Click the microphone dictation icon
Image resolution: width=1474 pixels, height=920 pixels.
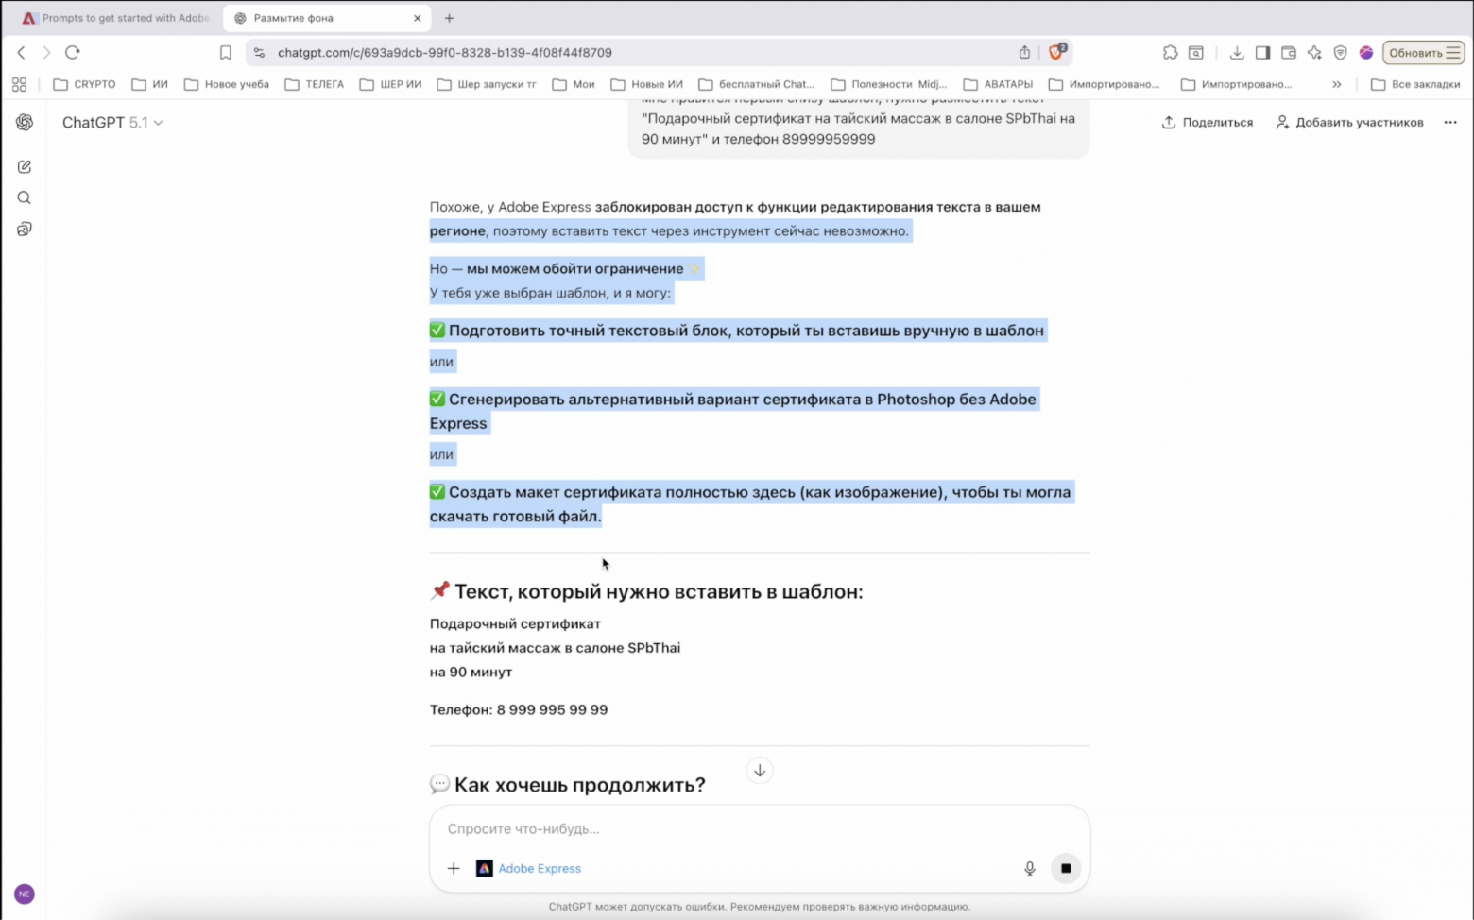(x=1029, y=868)
